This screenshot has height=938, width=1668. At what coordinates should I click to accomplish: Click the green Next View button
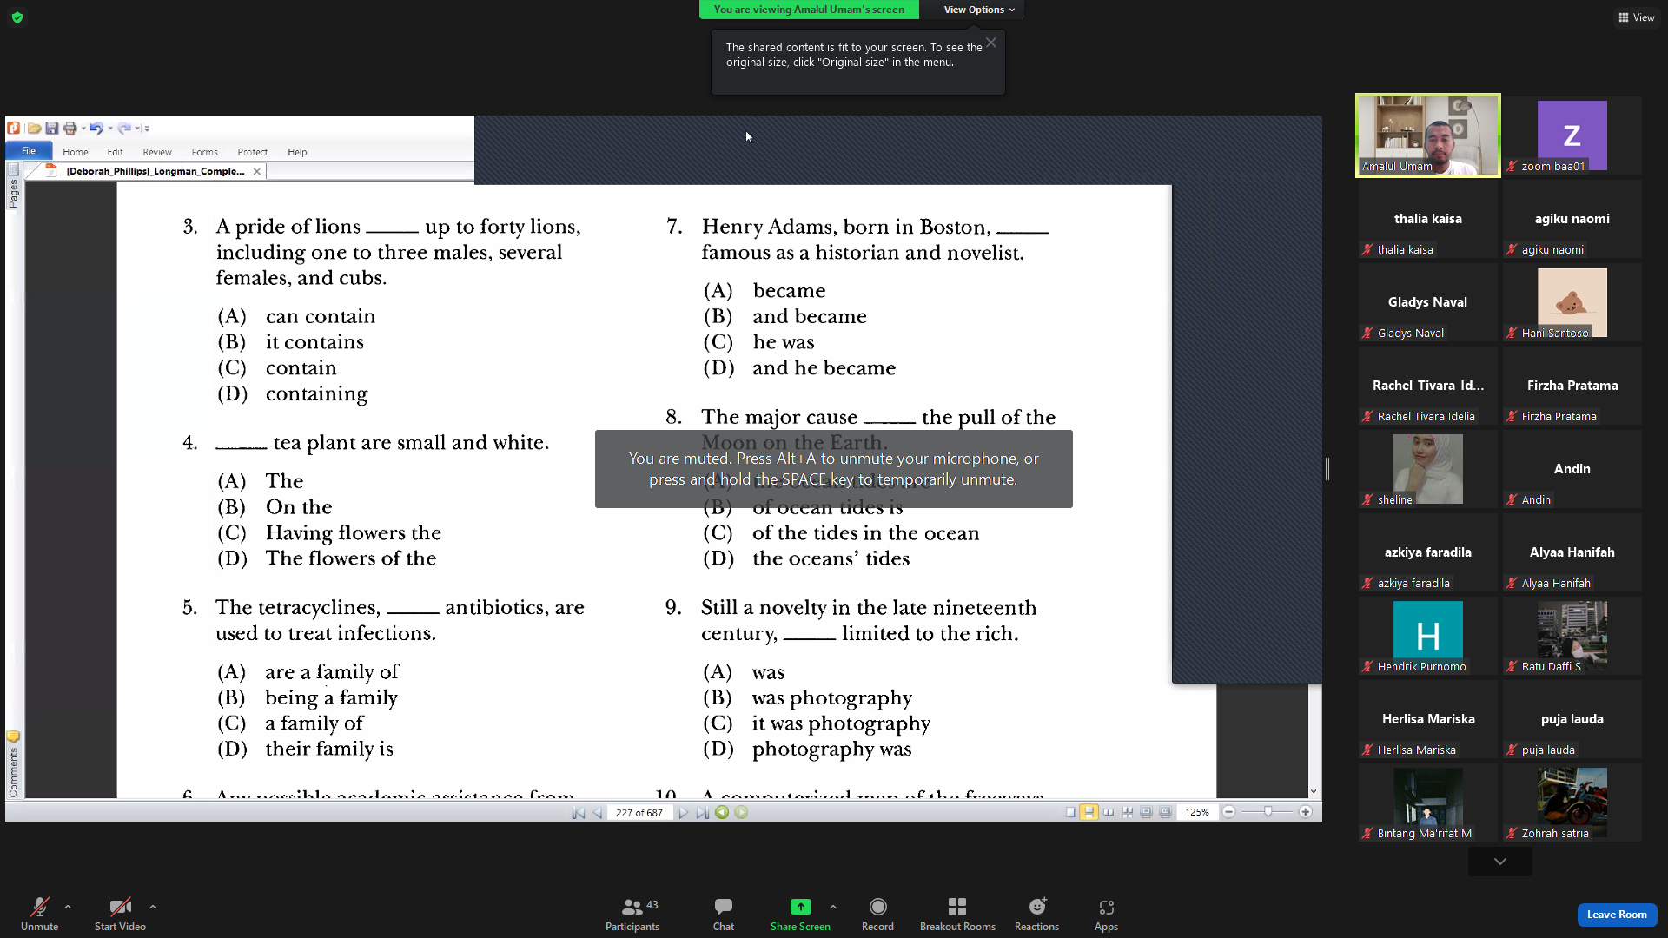pyautogui.click(x=741, y=813)
